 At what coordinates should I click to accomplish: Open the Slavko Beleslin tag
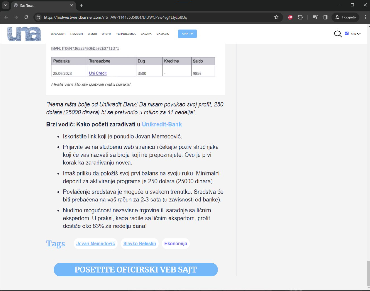[140, 244]
